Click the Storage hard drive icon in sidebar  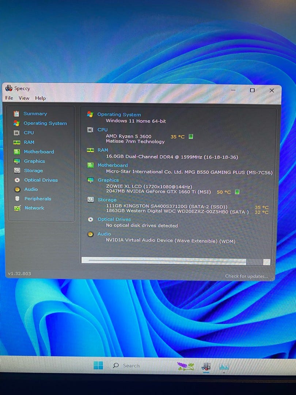pyautogui.click(x=17, y=170)
